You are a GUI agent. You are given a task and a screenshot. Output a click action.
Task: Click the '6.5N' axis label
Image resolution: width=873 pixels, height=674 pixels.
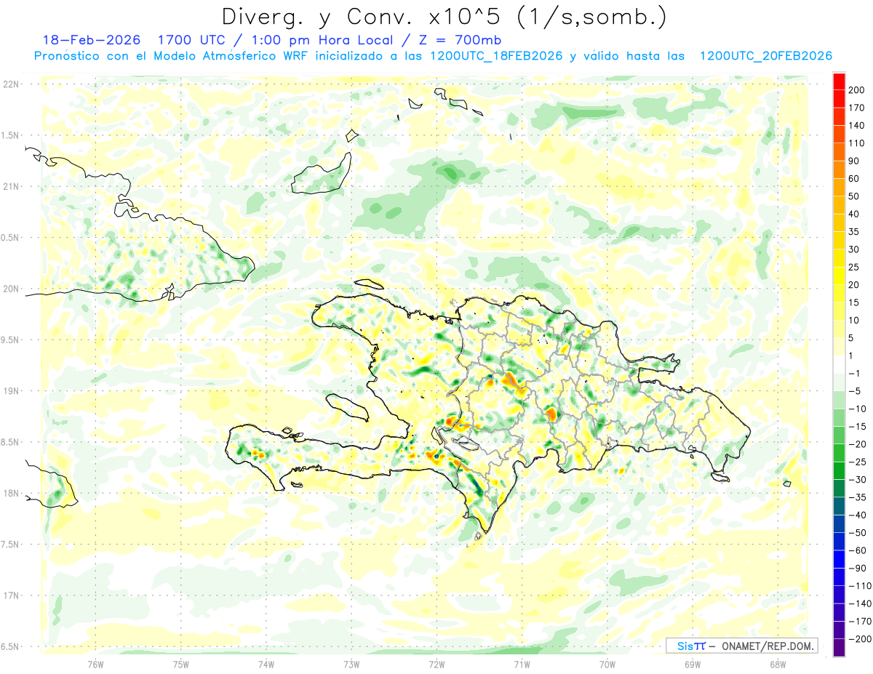click(x=11, y=646)
